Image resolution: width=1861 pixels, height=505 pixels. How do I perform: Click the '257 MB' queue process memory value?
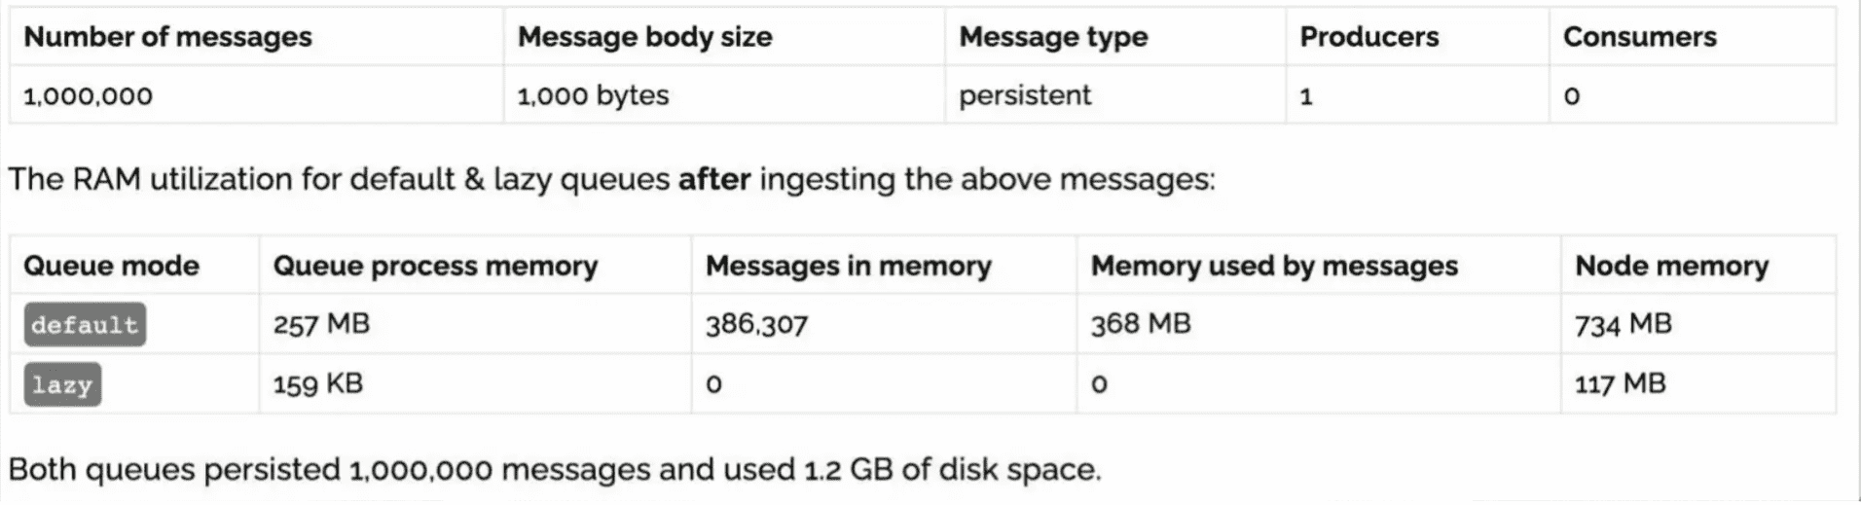(321, 324)
